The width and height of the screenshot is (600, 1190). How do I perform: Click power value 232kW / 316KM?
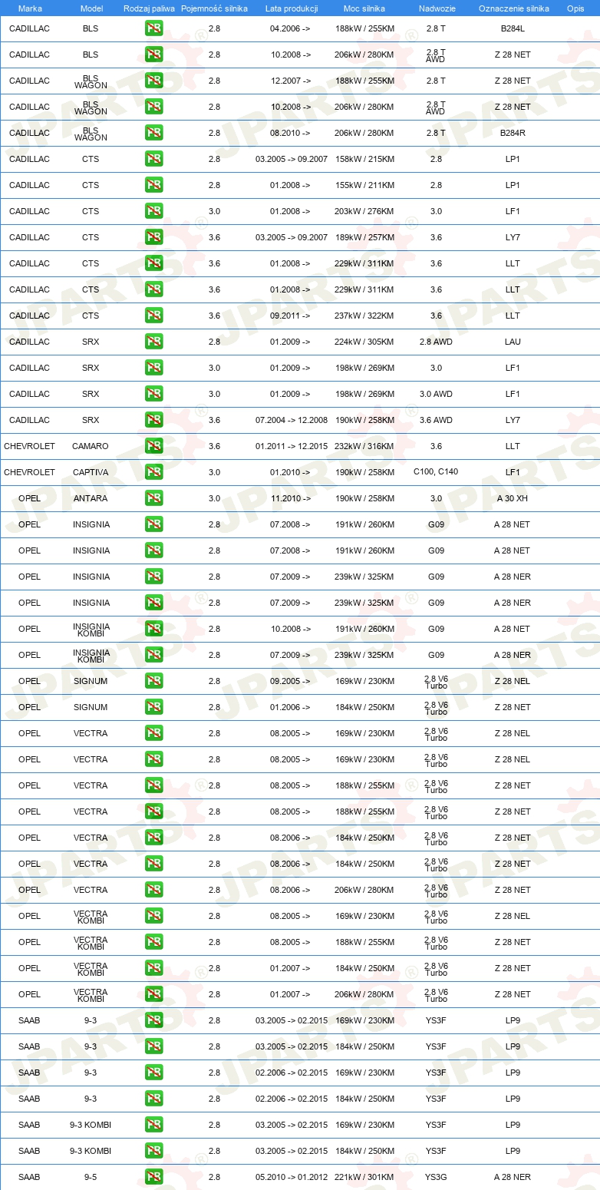point(364,446)
